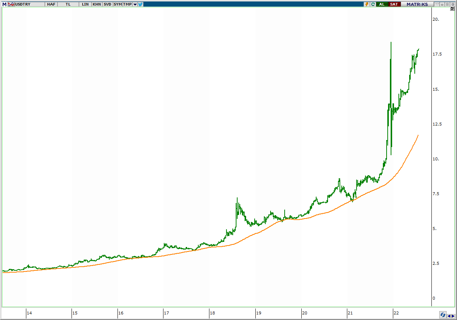The height and width of the screenshot is (320, 457).
Task: Click the 17.5 price axis label
Action: (437, 54)
